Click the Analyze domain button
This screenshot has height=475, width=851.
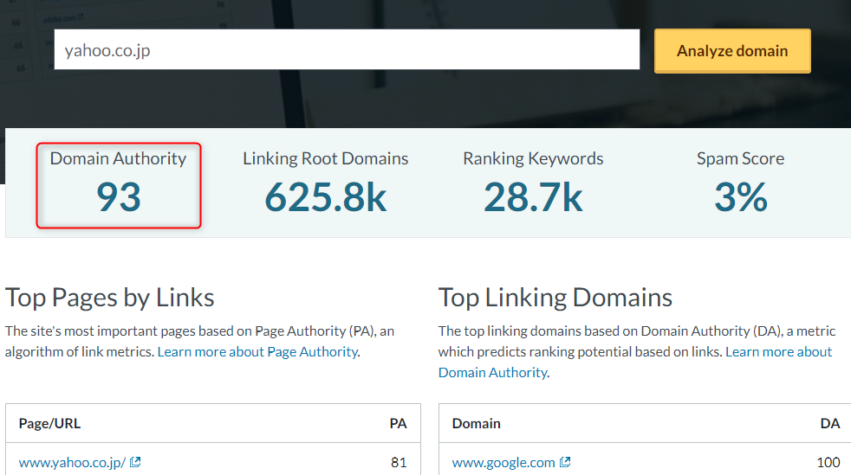pyautogui.click(x=732, y=51)
